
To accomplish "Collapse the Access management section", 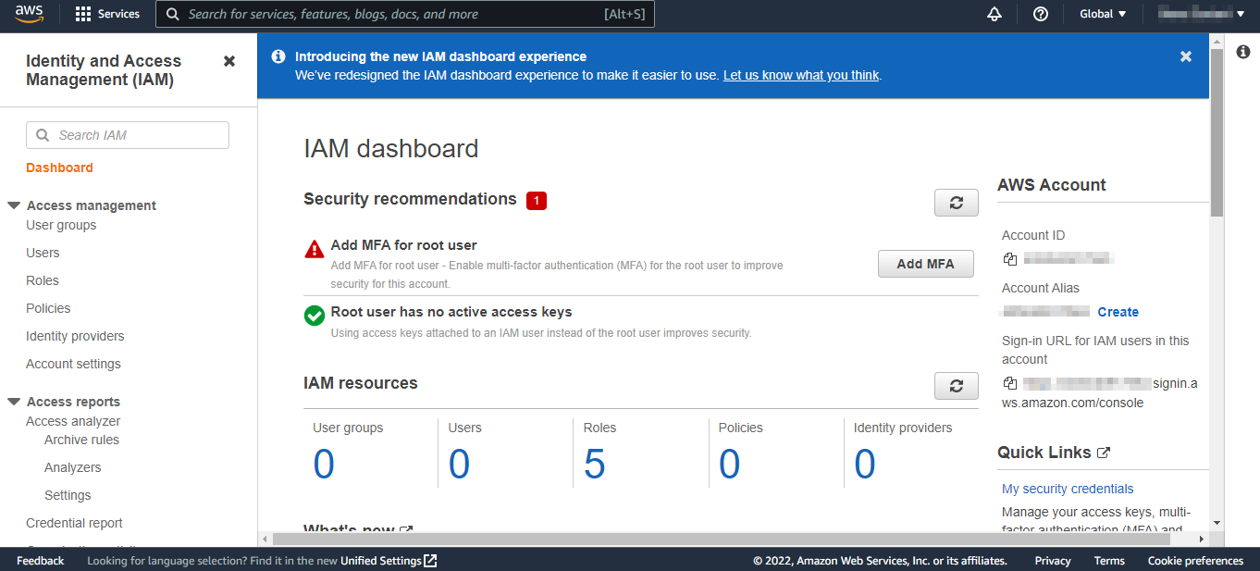I will tap(14, 205).
